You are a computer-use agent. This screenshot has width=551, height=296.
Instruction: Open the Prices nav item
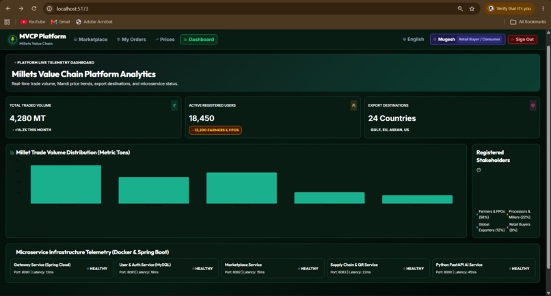coord(165,40)
